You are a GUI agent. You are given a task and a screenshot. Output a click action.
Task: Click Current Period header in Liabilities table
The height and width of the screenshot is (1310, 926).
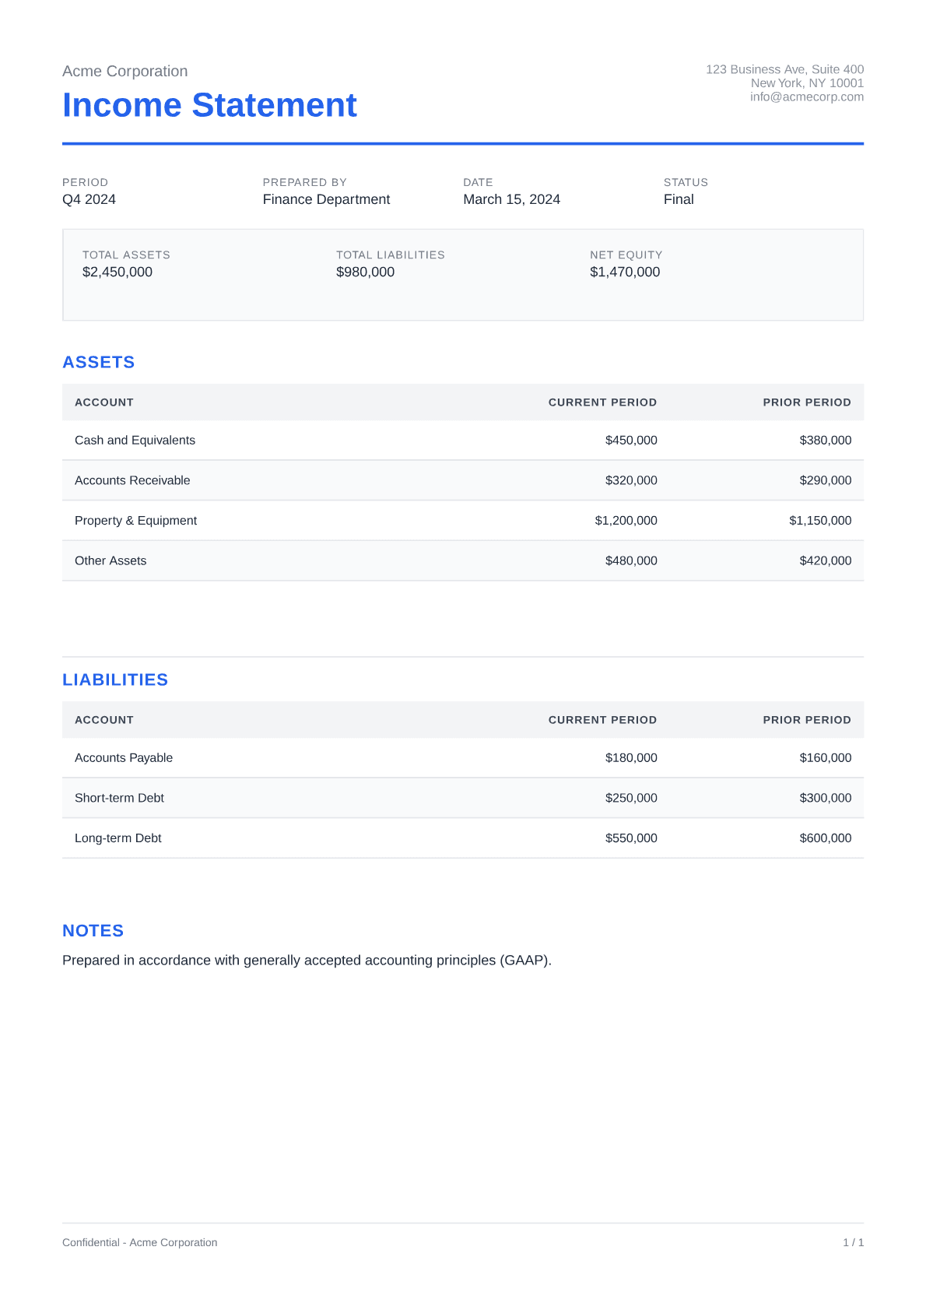(602, 720)
